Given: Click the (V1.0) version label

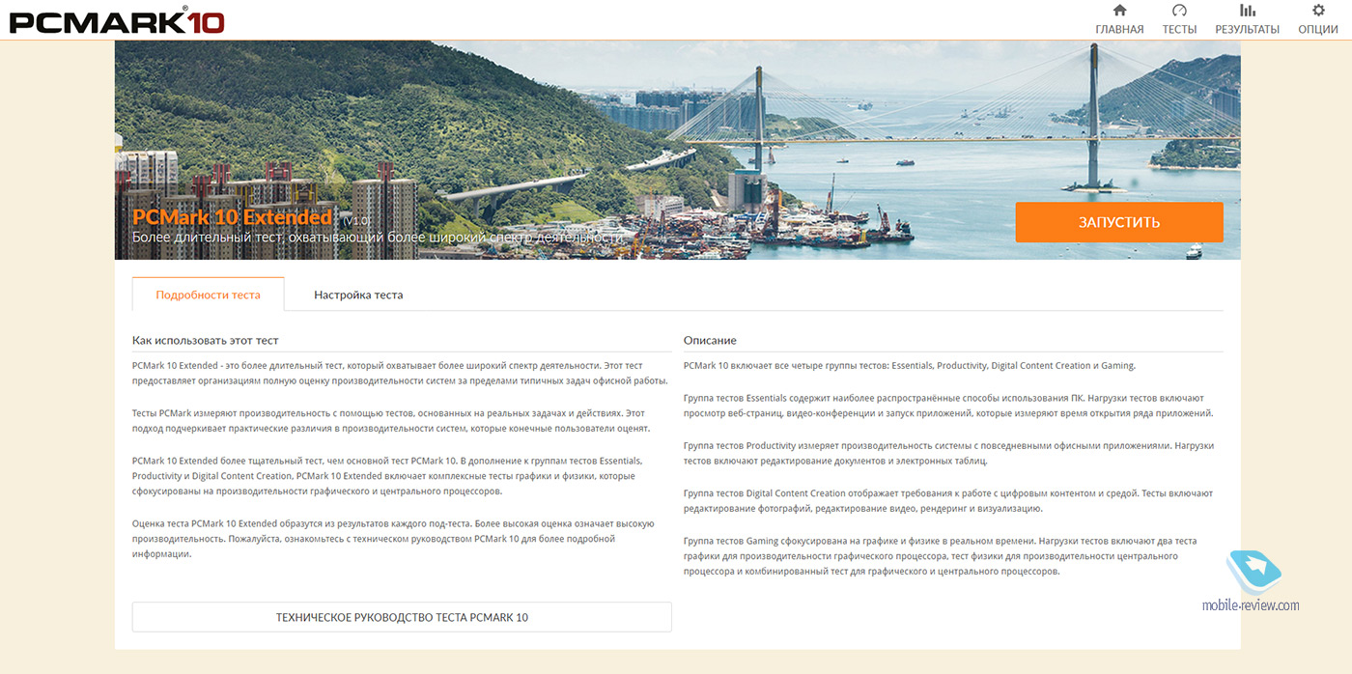Looking at the screenshot, I should click(356, 221).
